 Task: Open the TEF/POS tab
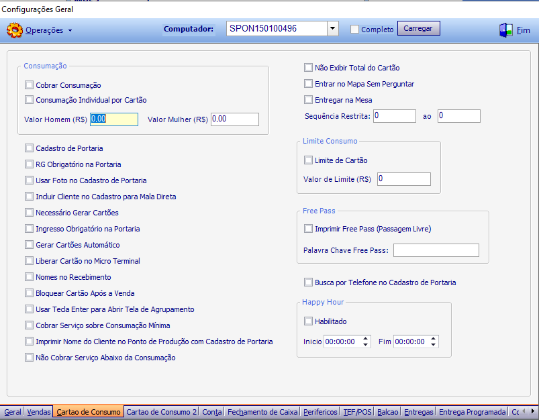[x=358, y=412]
